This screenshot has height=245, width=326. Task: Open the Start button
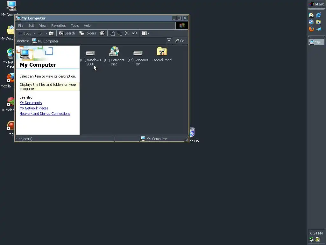[x=316, y=4]
